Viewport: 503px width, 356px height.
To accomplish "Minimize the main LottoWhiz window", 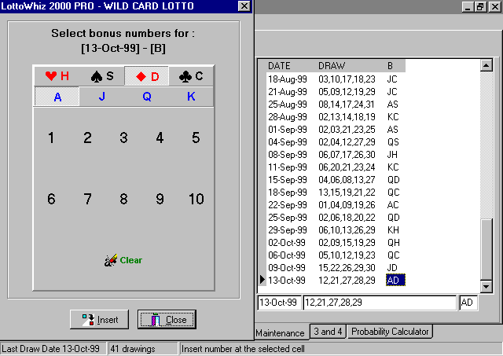I will click(x=468, y=7).
